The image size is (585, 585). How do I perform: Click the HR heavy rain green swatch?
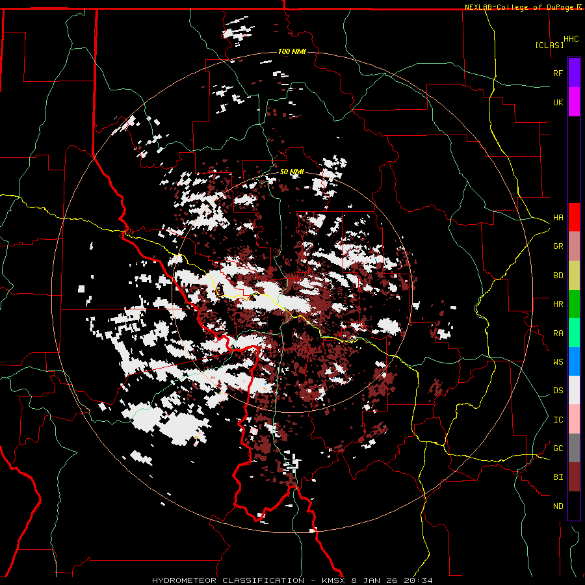(x=574, y=304)
